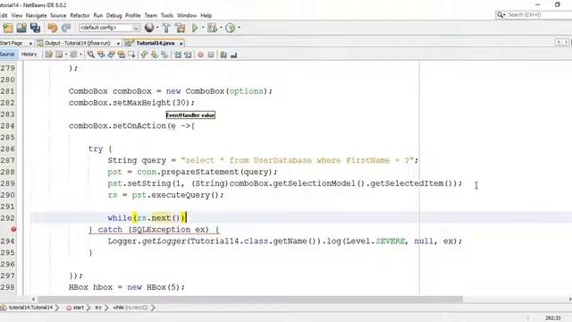572x322 pixels.
Task: Open the Run Project dropdown arrow
Action: (x=203, y=28)
